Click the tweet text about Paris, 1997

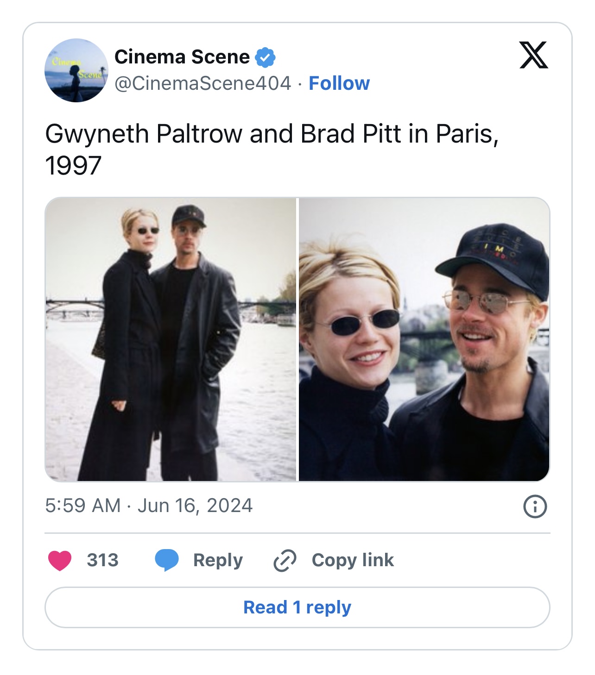(x=272, y=149)
